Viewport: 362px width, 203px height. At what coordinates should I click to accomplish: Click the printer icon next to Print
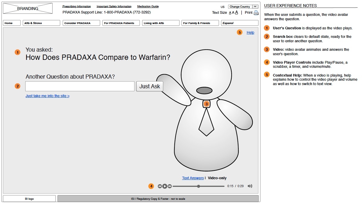pyautogui.click(x=256, y=13)
